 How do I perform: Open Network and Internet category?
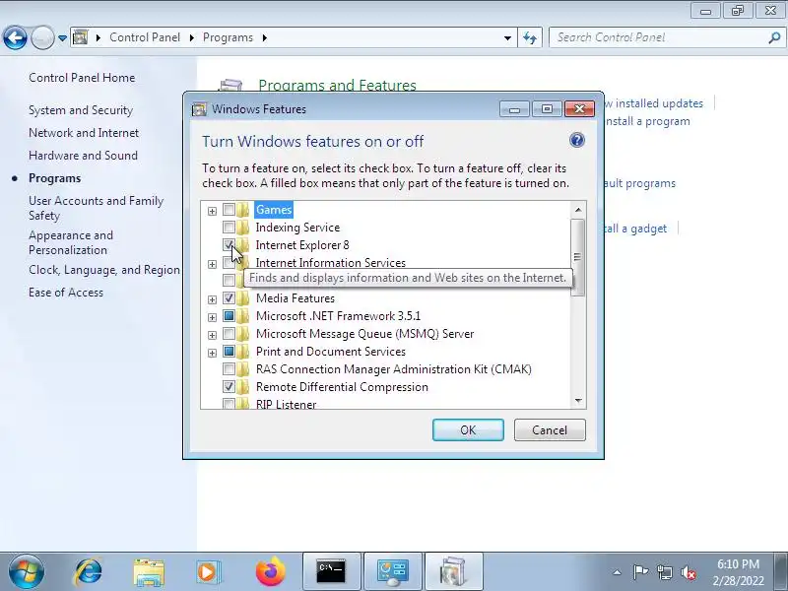pos(84,133)
